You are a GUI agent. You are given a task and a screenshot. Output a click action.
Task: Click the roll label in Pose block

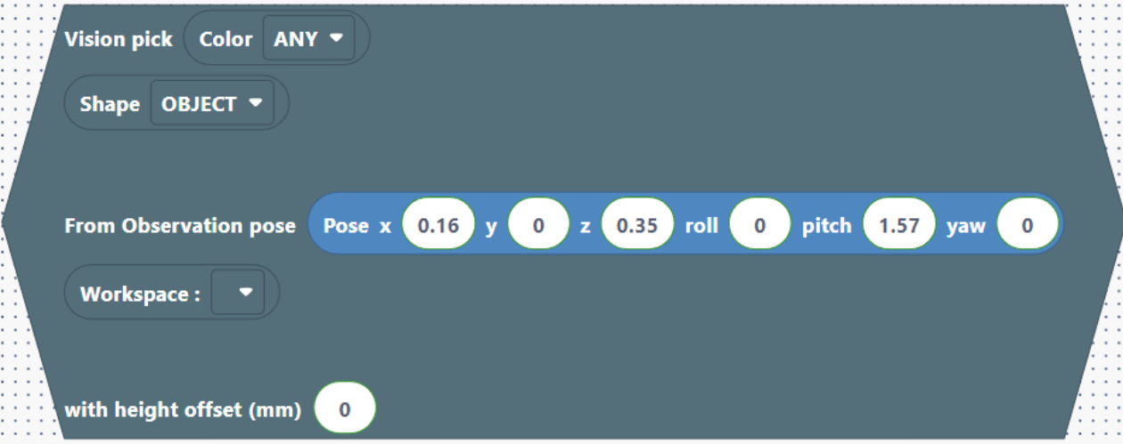click(x=701, y=226)
